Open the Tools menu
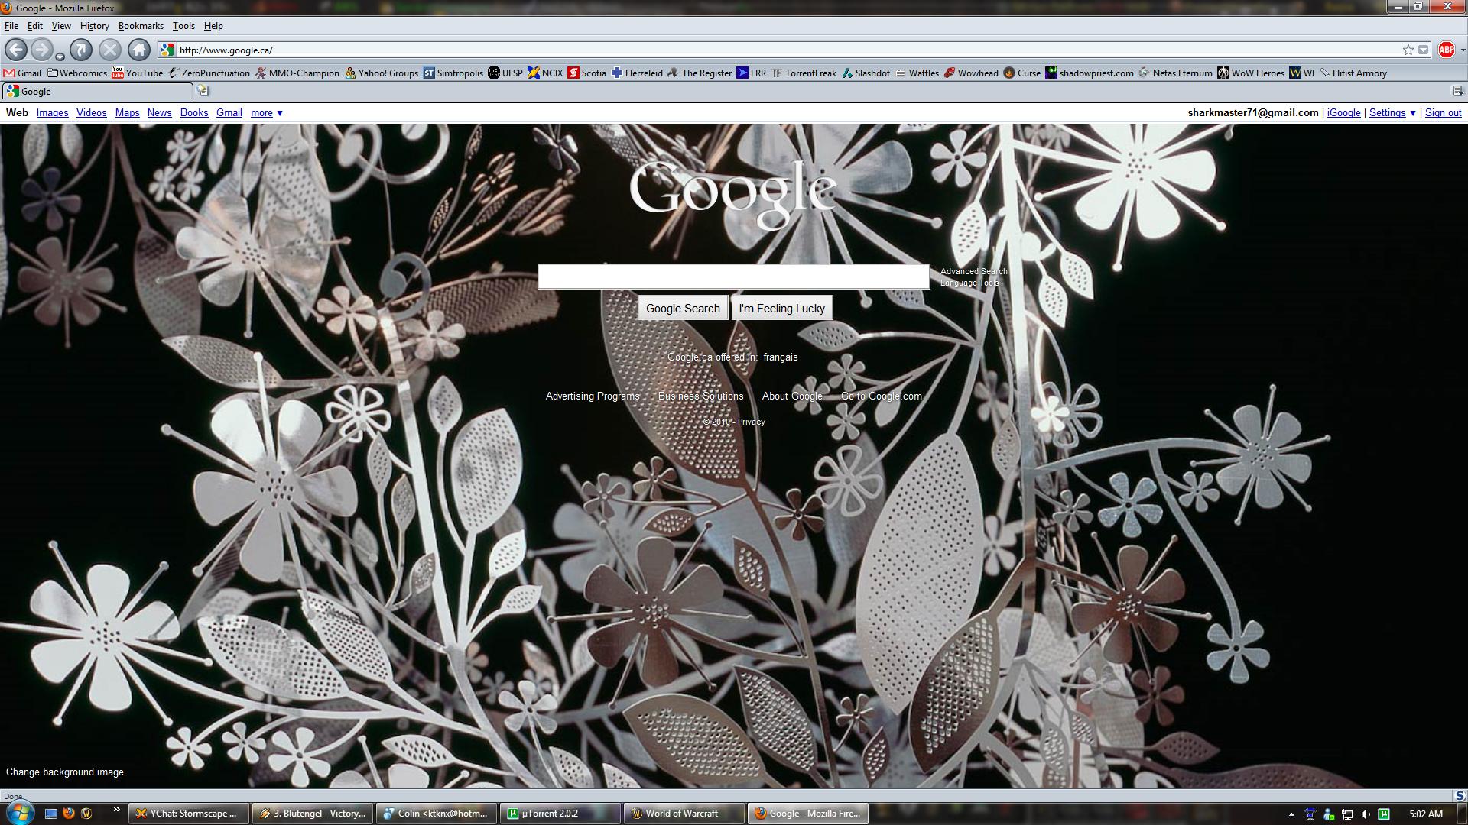The image size is (1468, 825). pyautogui.click(x=183, y=26)
